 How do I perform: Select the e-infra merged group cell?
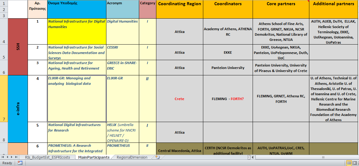coord(18,109)
